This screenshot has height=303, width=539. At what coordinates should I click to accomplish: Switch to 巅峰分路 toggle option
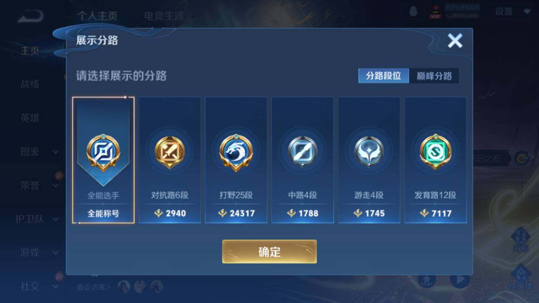(x=434, y=76)
